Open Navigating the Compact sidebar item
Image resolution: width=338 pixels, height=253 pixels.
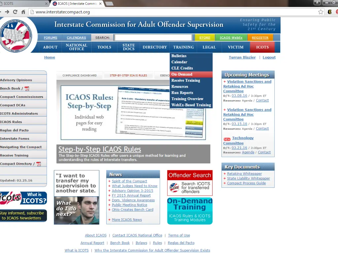pyautogui.click(x=23, y=147)
